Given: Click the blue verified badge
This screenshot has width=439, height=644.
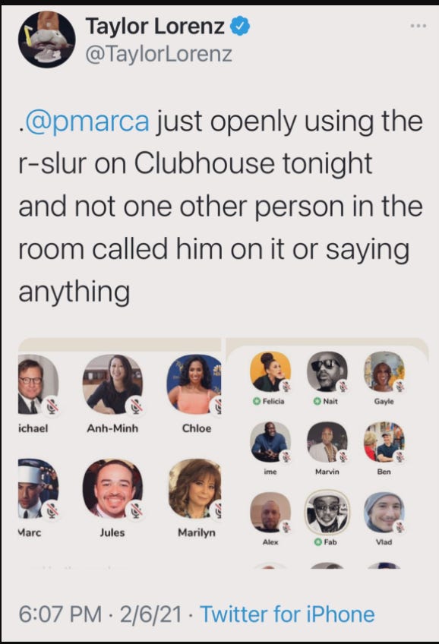Looking at the screenshot, I should (240, 26).
